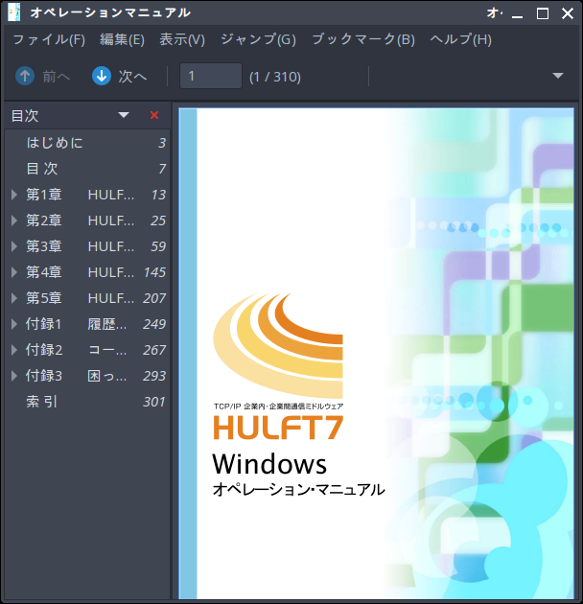Select 付録2 コー row text
This screenshot has width=583, height=604.
76,350
